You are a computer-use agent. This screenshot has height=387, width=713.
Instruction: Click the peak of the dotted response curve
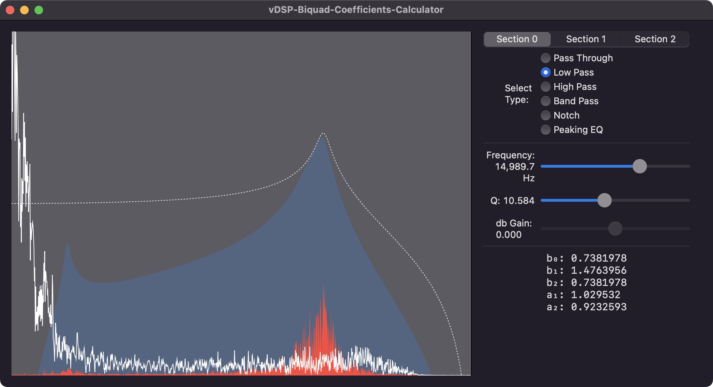[323, 133]
